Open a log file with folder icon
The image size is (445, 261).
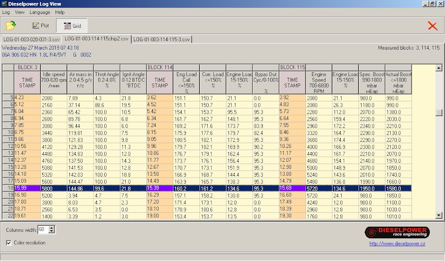(x=11, y=25)
